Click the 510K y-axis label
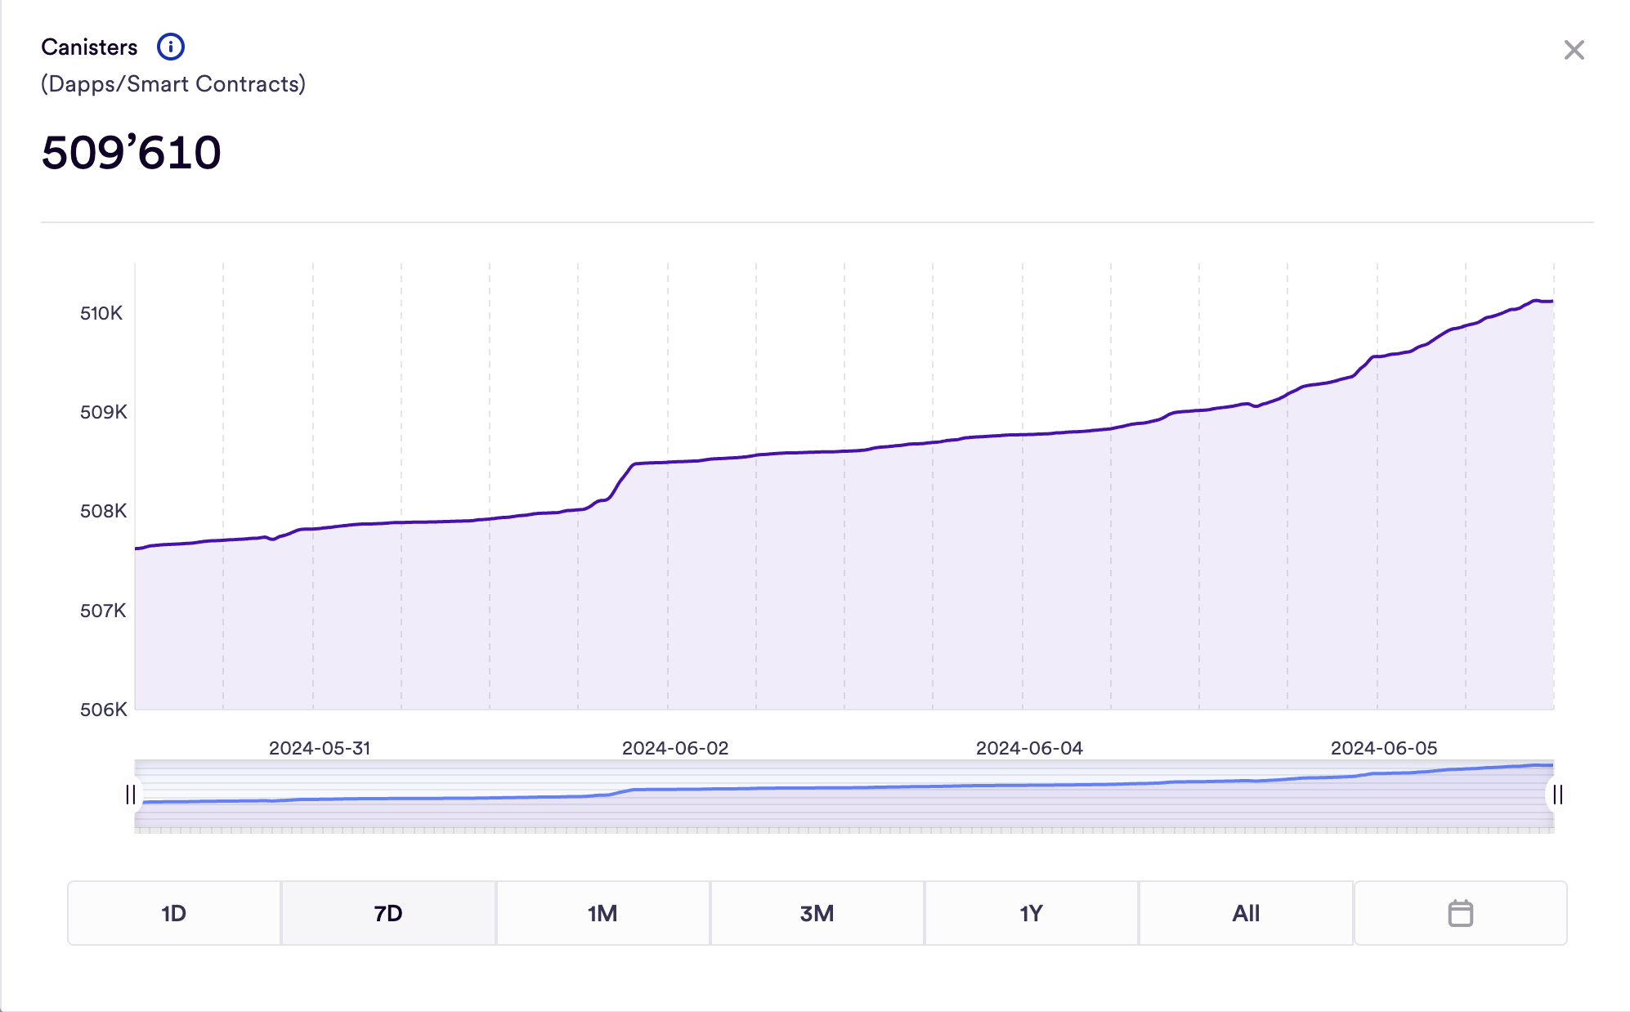The height and width of the screenshot is (1012, 1630). coord(101,313)
